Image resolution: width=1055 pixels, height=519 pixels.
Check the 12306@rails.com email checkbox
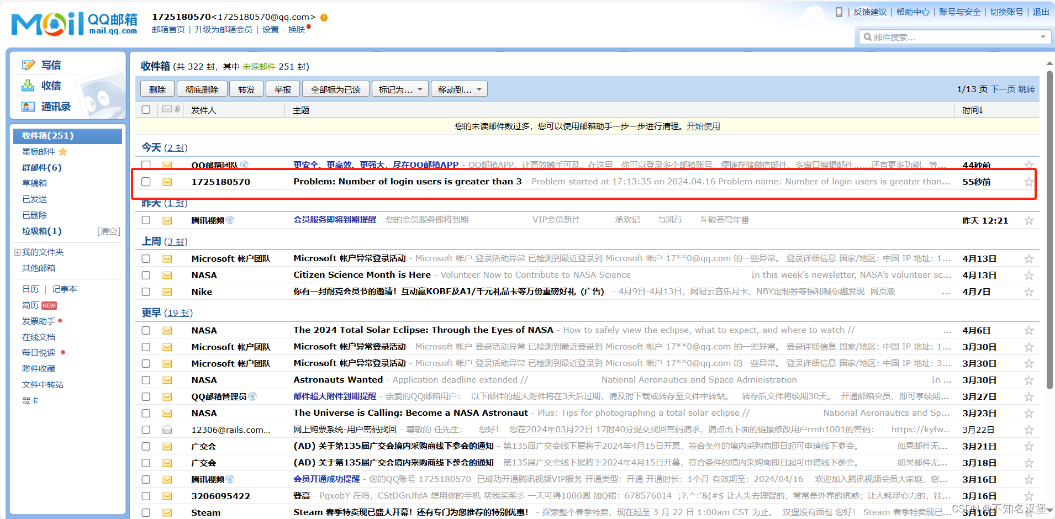point(146,430)
